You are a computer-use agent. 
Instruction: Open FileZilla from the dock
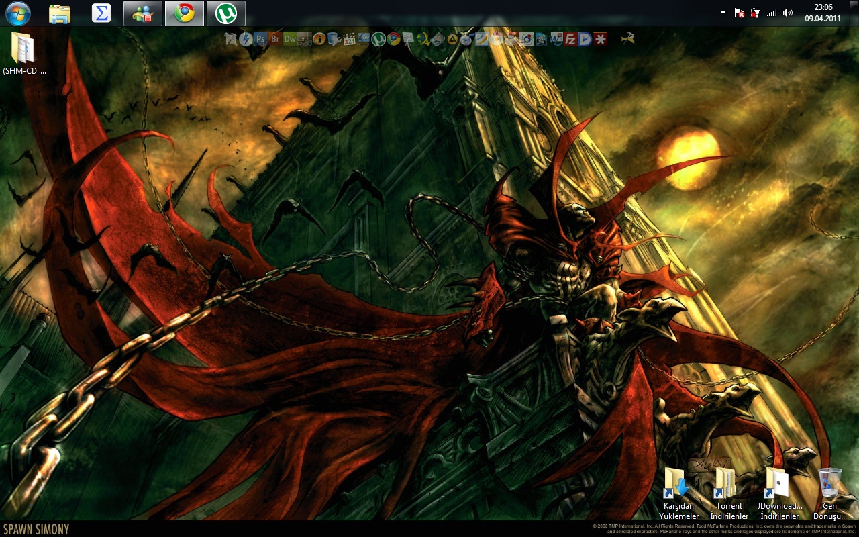[x=570, y=39]
